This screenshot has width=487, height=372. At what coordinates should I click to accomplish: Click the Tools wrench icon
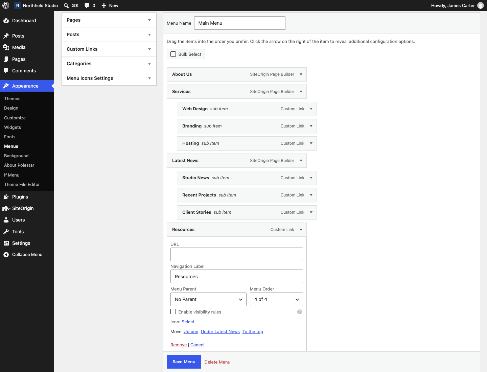coord(6,232)
